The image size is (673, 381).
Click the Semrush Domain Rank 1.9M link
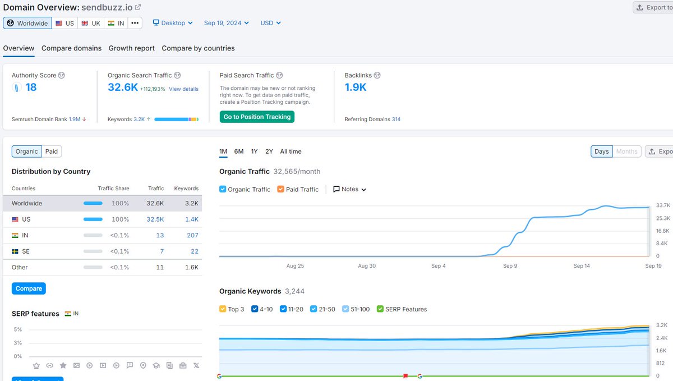pyautogui.click(x=74, y=120)
